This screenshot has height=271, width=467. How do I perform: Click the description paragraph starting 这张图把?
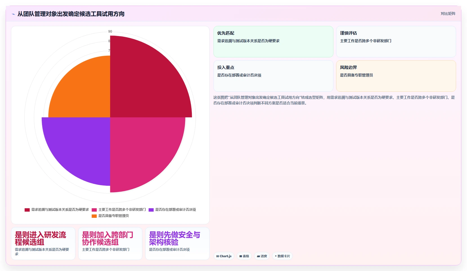[x=334, y=100]
